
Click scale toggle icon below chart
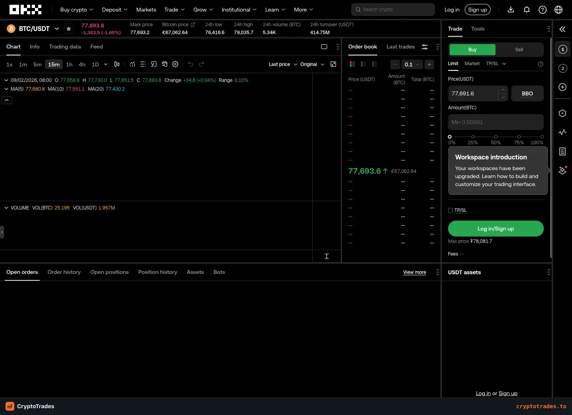click(x=327, y=256)
